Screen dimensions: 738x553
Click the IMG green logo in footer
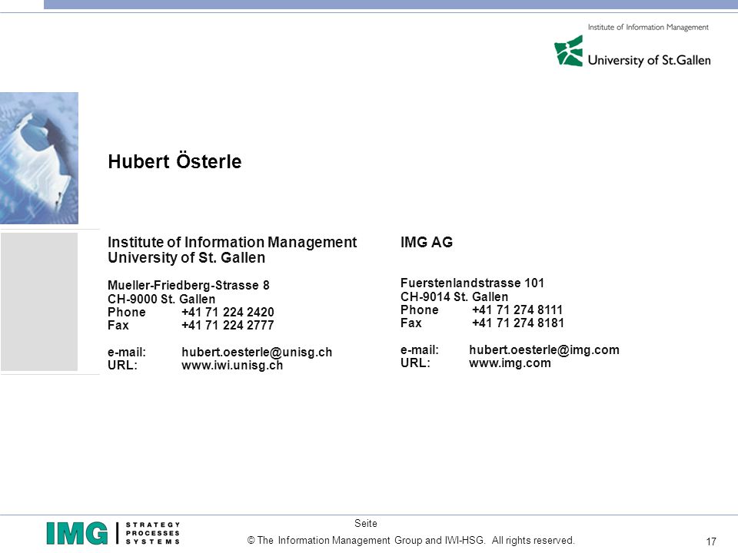[x=77, y=533]
